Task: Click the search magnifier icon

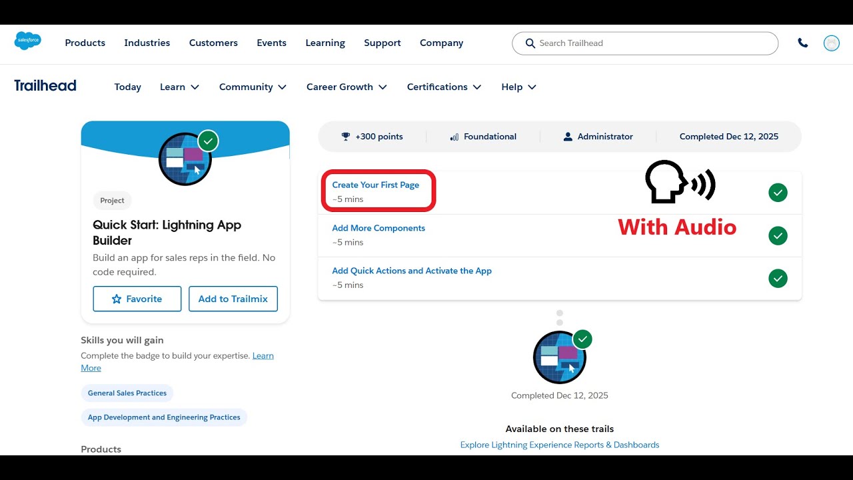Action: click(530, 43)
